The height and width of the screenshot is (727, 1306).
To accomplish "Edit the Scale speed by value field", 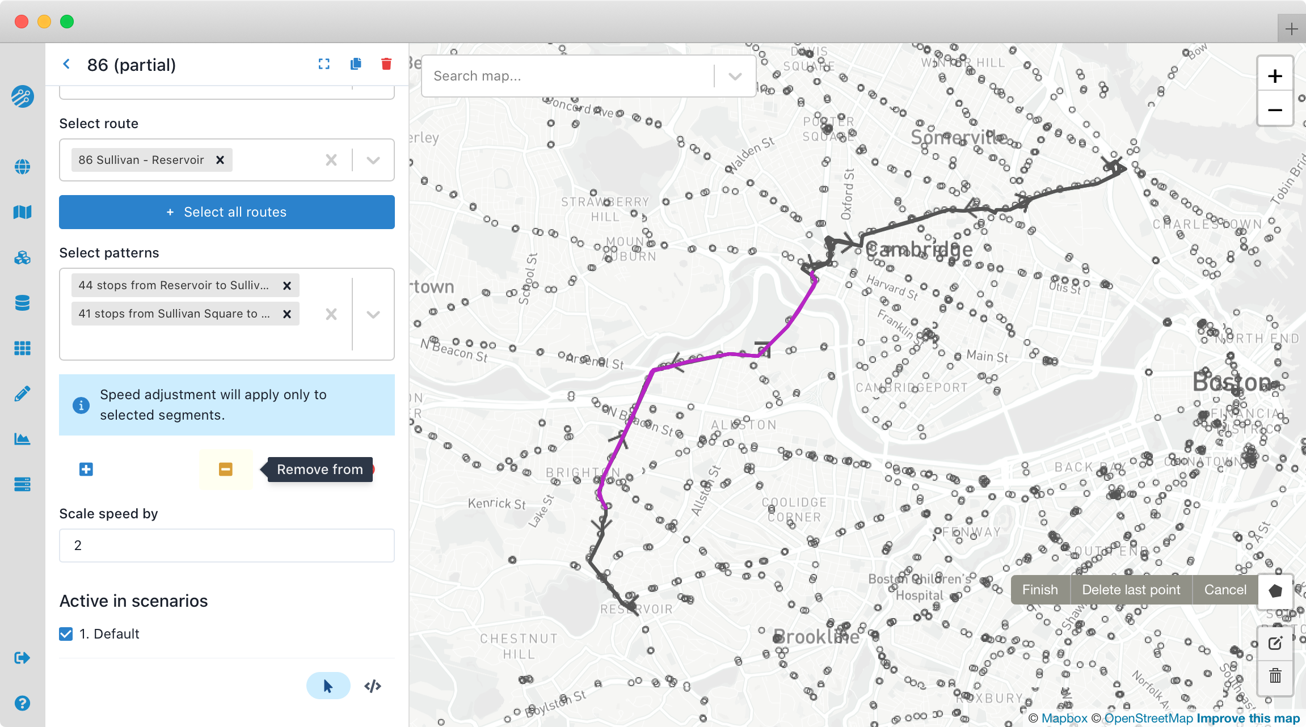I will point(226,545).
